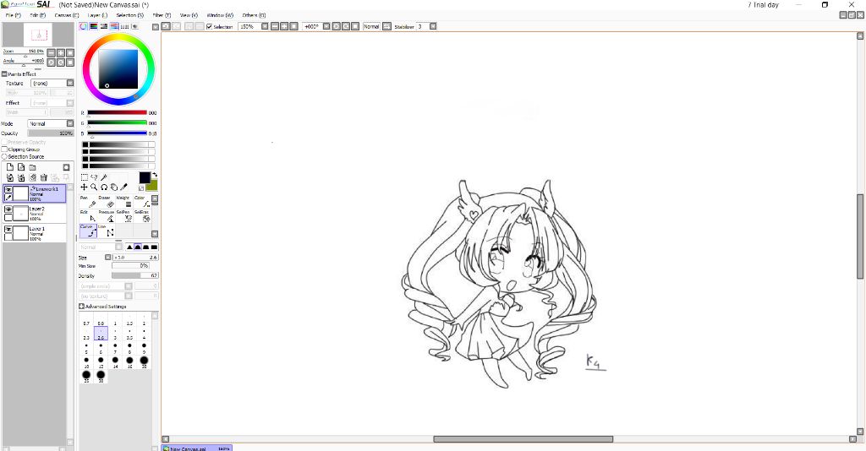
Task: Pick the Eyedropper color picker tool
Action: tap(123, 187)
